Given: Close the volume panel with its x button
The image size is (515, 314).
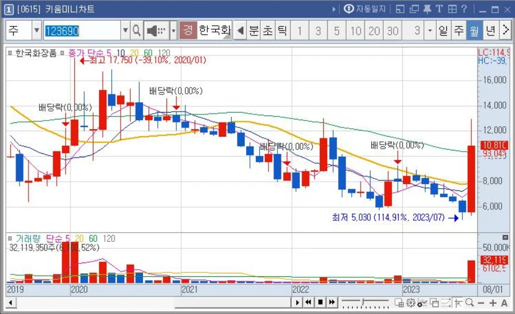Looking at the screenshot, I should 505,237.
